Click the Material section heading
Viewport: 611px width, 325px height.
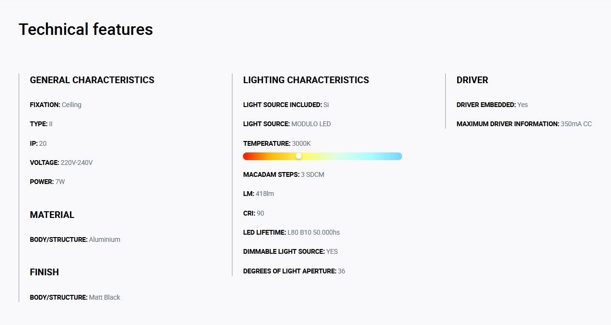pos(52,215)
